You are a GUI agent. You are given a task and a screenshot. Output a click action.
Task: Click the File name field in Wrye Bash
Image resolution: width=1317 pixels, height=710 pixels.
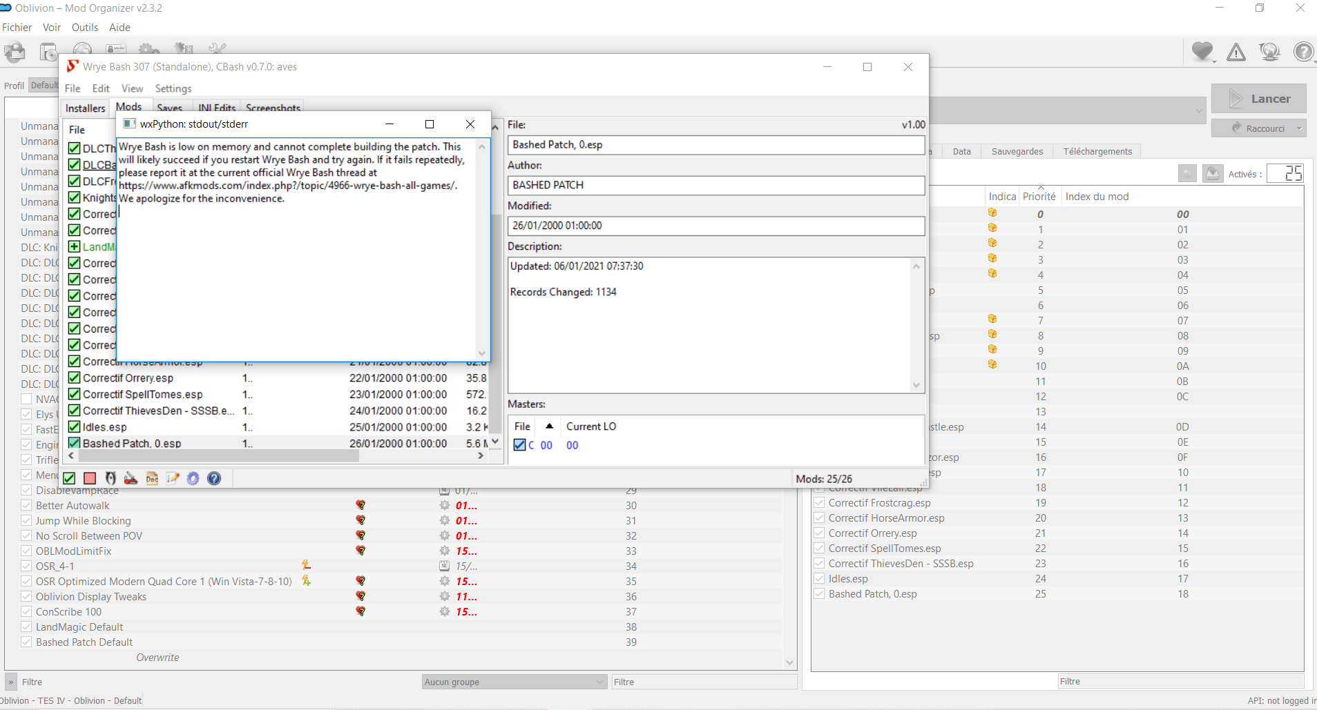coord(716,145)
